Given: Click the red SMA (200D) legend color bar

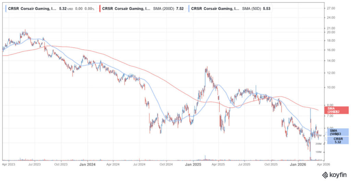Looking at the screenshot, I should tap(99, 8).
